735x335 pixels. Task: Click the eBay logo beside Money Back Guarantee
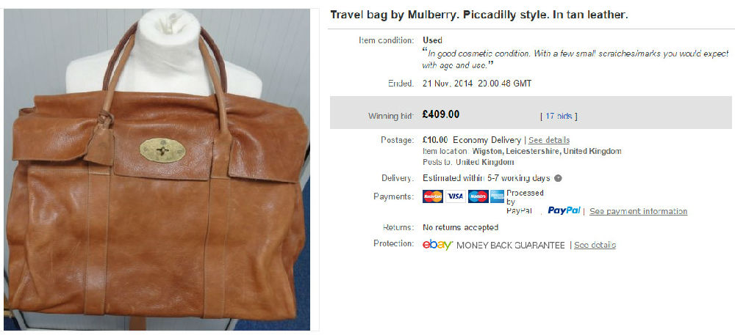(437, 245)
